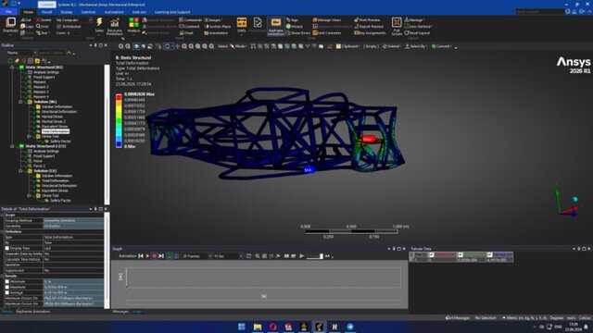Viewport: 593px width, 333px height.
Task: Open the Unit Converter tool
Action: [327, 33]
